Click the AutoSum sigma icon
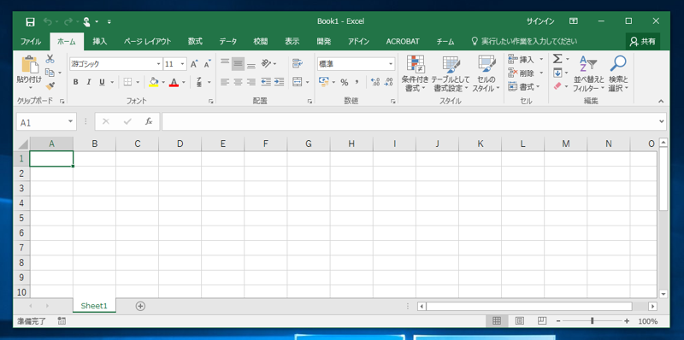The width and height of the screenshot is (684, 340). (x=557, y=59)
